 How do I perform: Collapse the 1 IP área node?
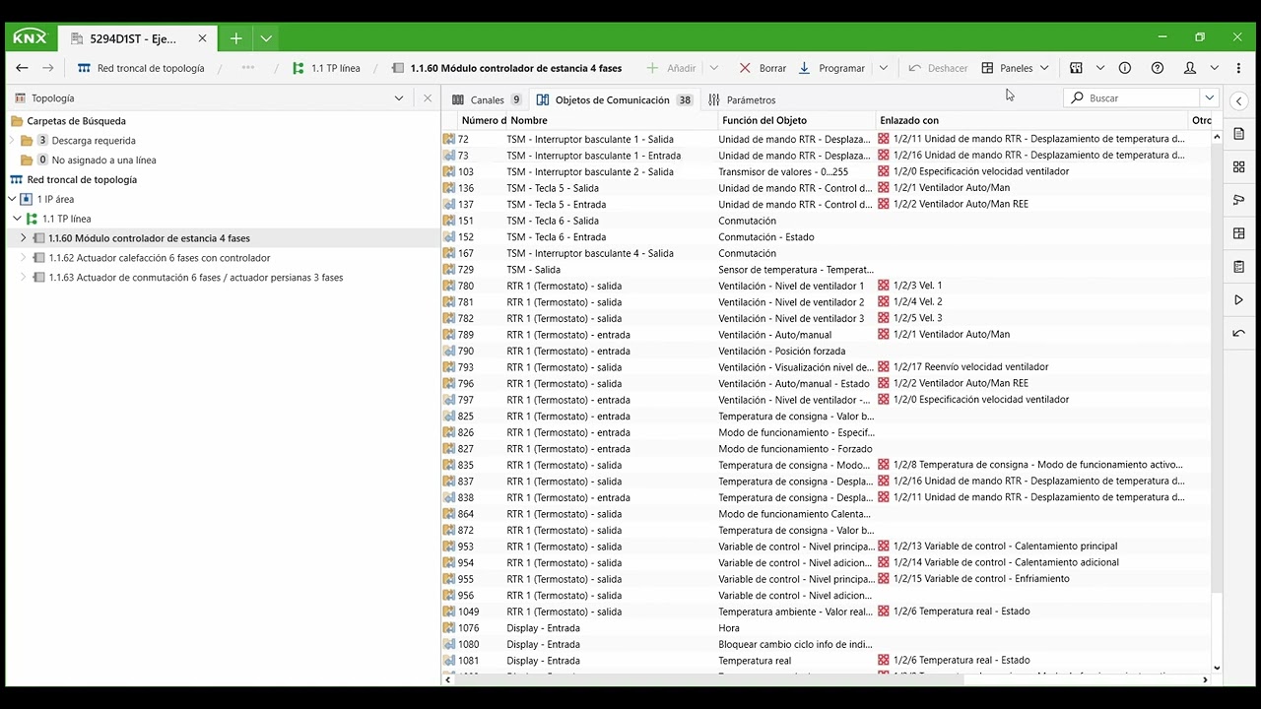point(12,199)
